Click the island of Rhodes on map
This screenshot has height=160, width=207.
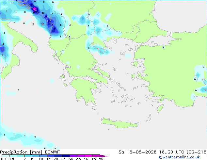160,108
